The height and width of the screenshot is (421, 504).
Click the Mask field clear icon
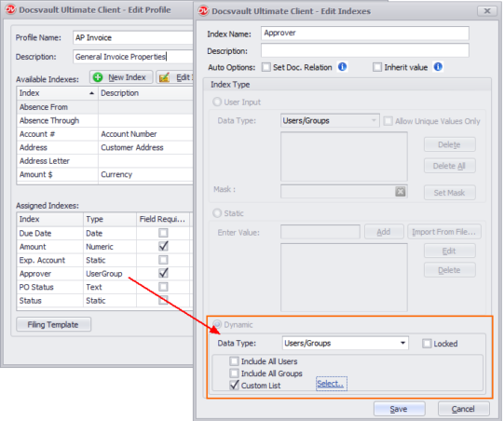[x=401, y=192]
